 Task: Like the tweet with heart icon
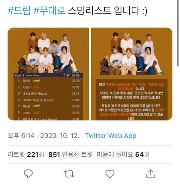110,174
